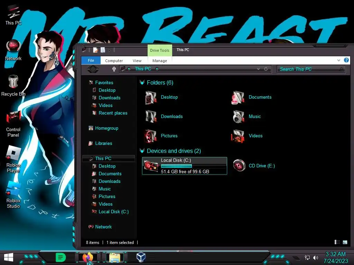Image resolution: width=354 pixels, height=265 pixels.
Task: Open the Pictures folder icon in Folders
Action: (151, 136)
